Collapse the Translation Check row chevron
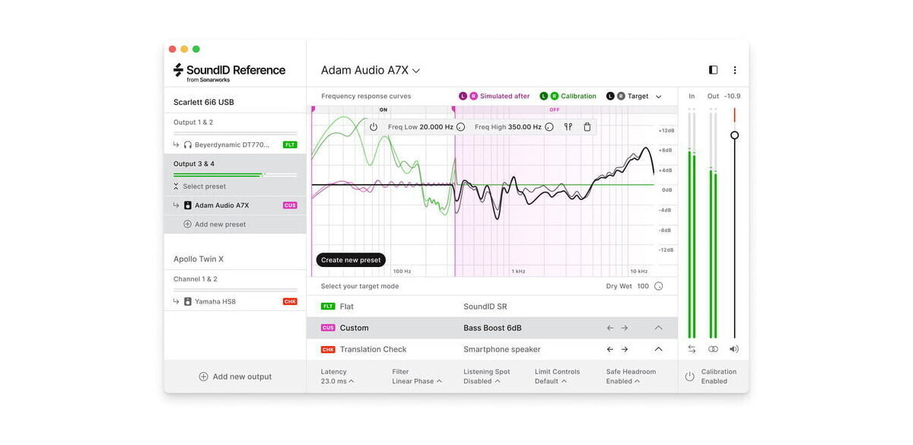 pos(659,349)
